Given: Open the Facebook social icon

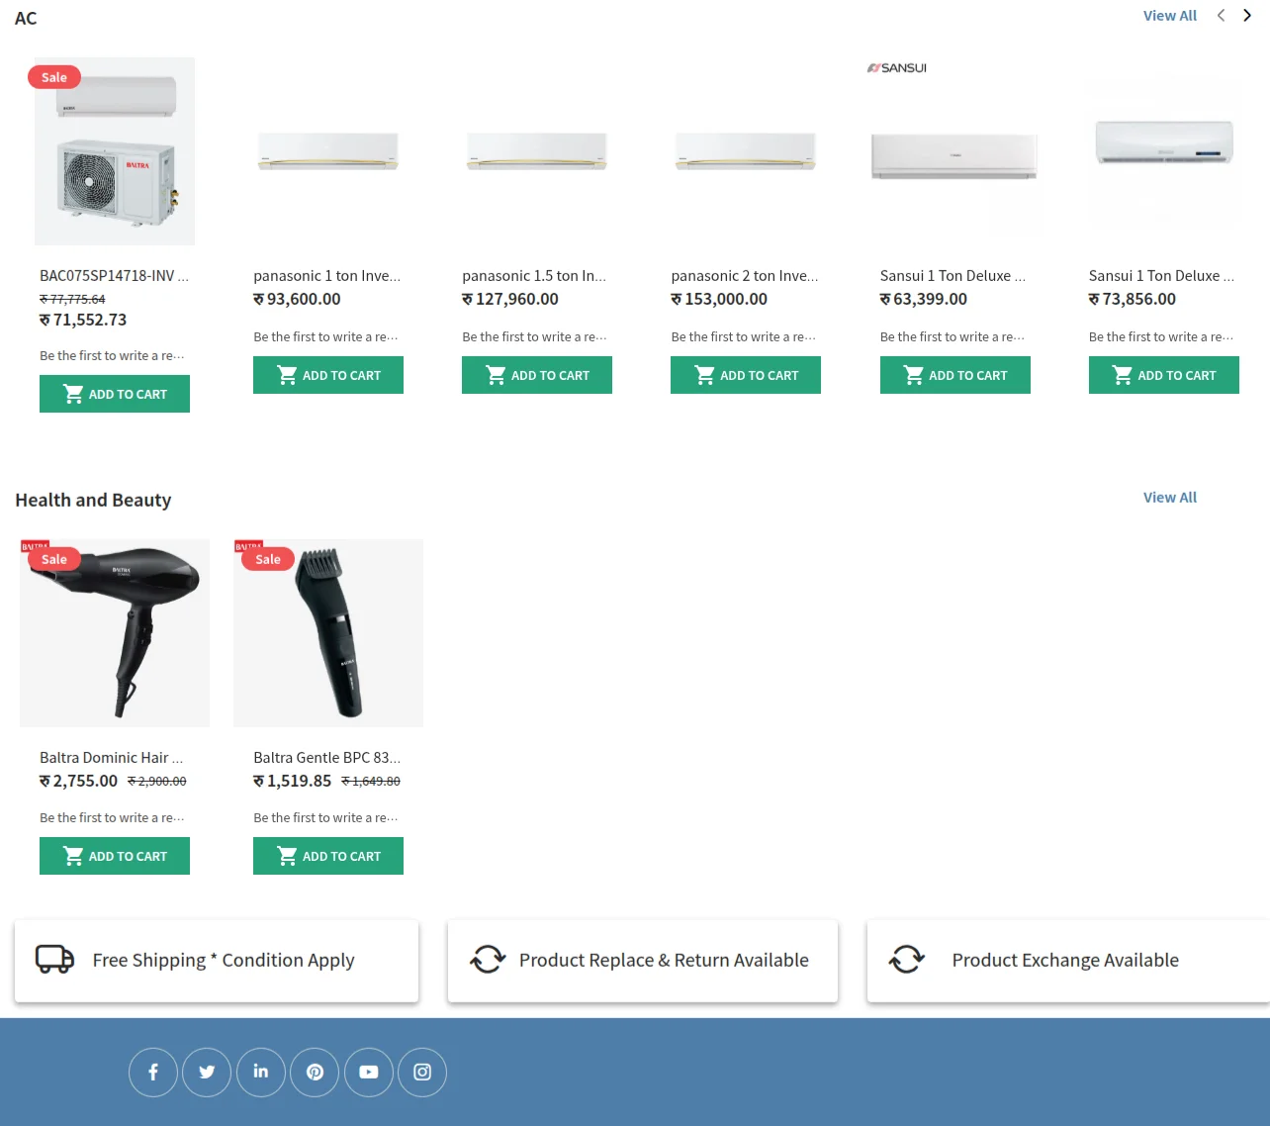Looking at the screenshot, I should (x=153, y=1072).
